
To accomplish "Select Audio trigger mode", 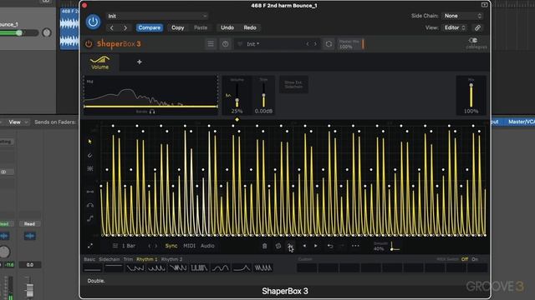I will click(x=207, y=246).
